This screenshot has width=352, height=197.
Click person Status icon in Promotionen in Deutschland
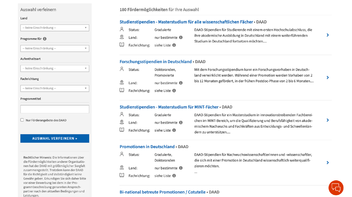[122, 154]
